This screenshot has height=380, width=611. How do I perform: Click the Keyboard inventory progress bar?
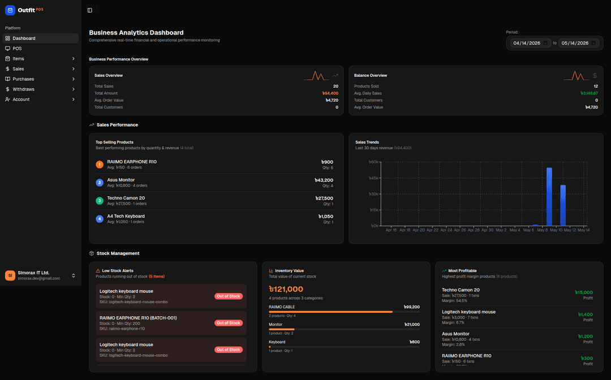(x=344, y=347)
